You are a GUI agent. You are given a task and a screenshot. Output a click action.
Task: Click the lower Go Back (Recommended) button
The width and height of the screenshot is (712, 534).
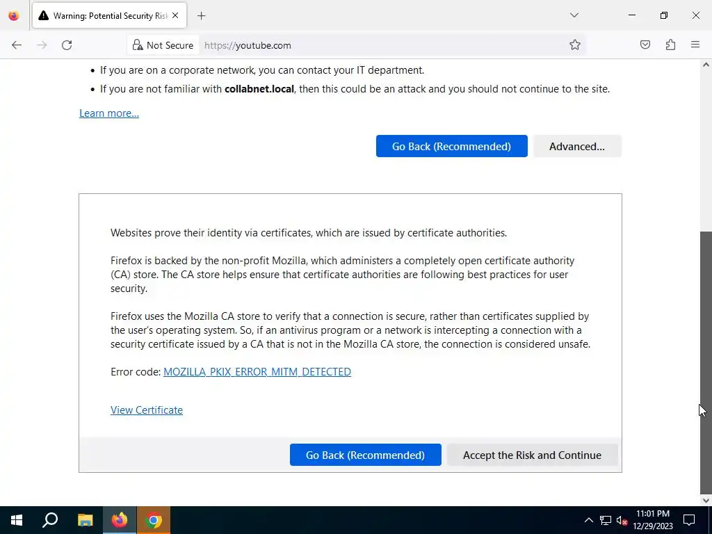365,455
